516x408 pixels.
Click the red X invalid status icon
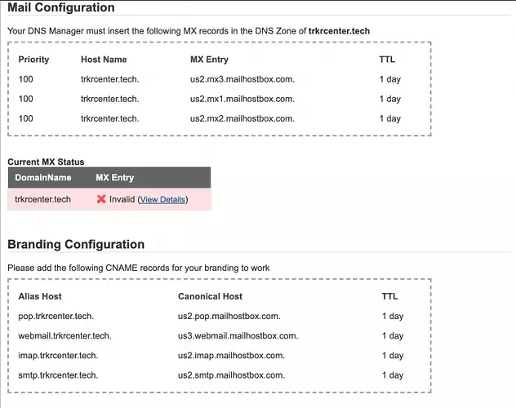pyautogui.click(x=101, y=199)
